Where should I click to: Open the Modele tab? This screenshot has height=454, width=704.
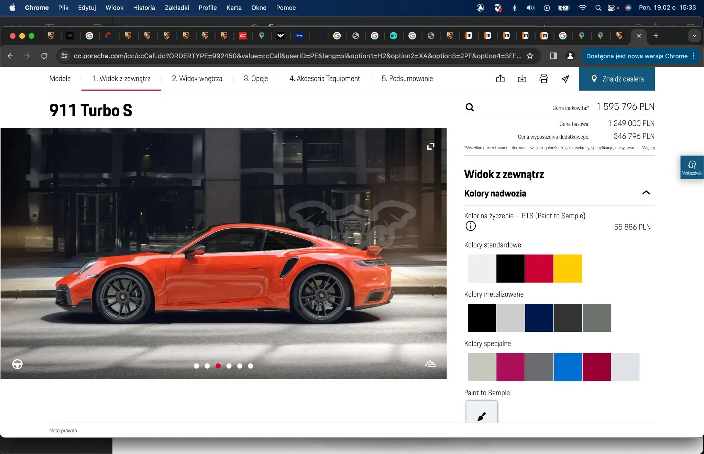(60, 78)
